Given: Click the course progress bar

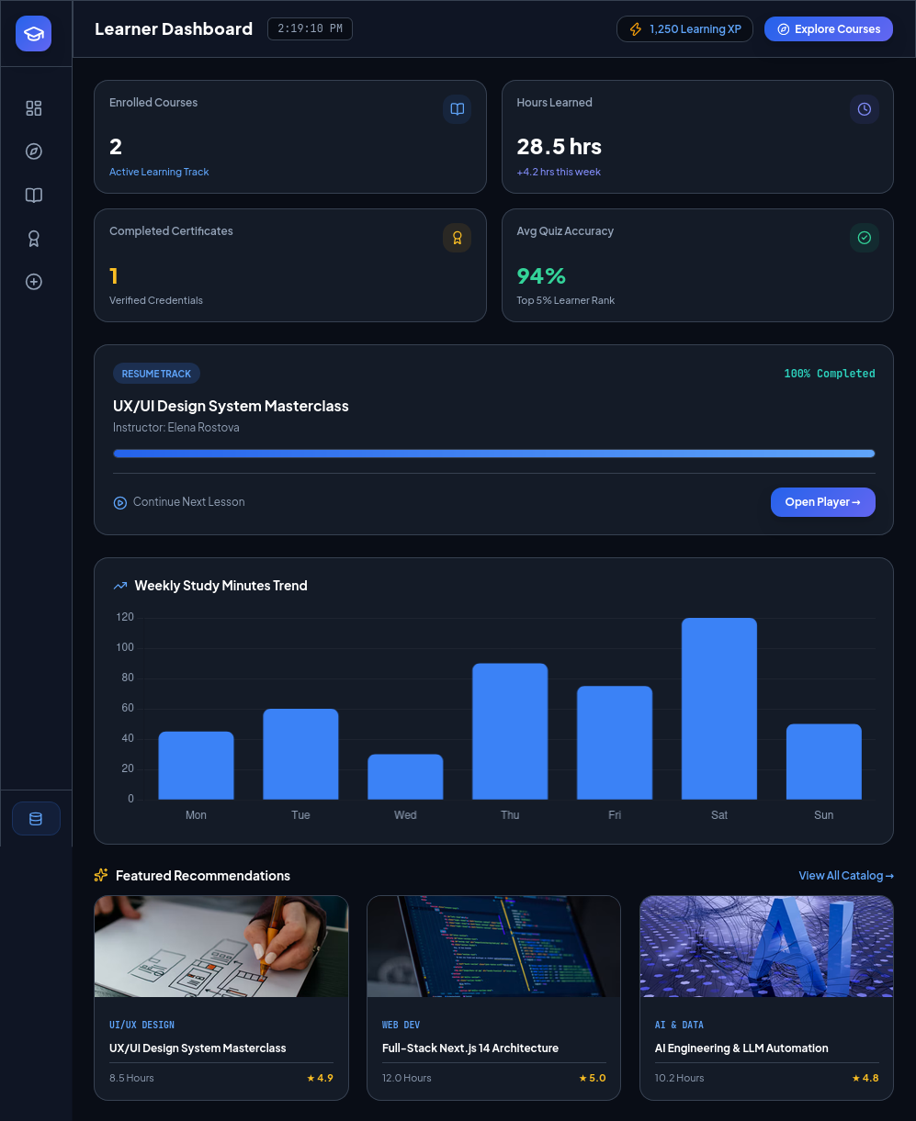Looking at the screenshot, I should pyautogui.click(x=494, y=454).
